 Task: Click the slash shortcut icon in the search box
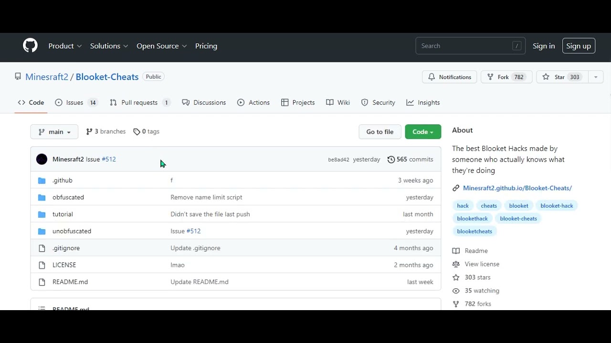[x=516, y=46]
